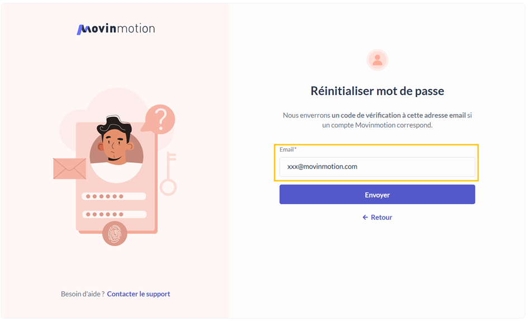
Task: Click the Movinmotion M logo mark
Action: pyautogui.click(x=82, y=29)
